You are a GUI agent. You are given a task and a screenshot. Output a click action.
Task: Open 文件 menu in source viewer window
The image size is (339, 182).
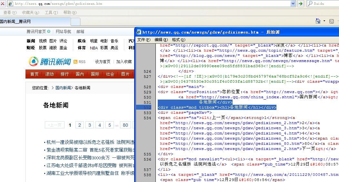click(144, 40)
